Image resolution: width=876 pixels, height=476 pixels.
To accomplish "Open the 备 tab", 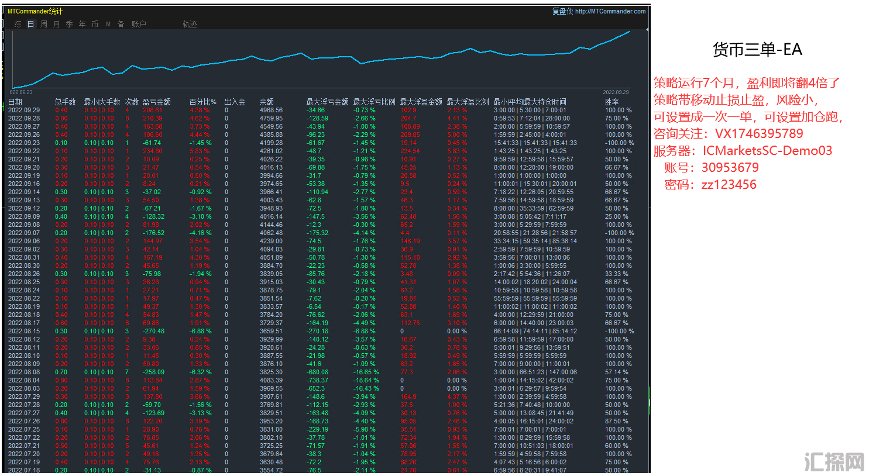I will pyautogui.click(x=121, y=24).
